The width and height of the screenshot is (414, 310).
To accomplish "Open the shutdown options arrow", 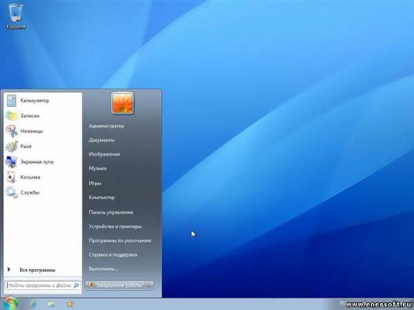I will [x=149, y=285].
